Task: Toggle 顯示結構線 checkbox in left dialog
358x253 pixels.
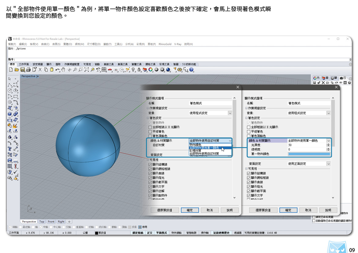Action: pos(150,164)
